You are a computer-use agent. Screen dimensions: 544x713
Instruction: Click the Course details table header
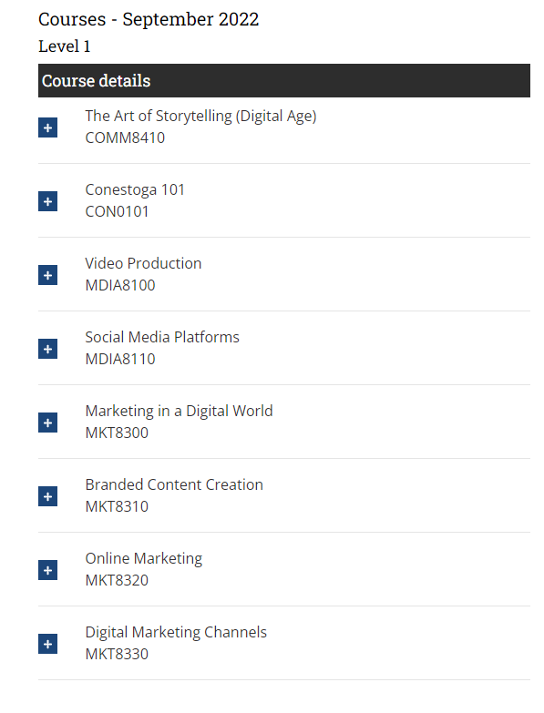[283, 80]
